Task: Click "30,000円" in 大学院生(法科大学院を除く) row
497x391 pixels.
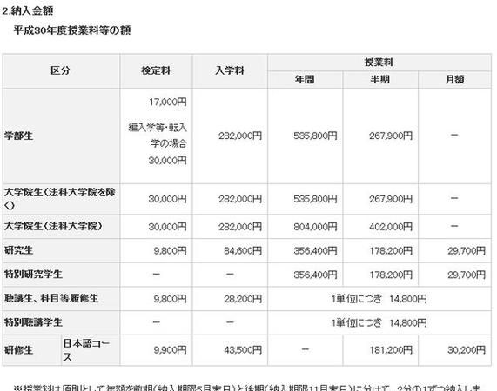Action: pos(168,199)
